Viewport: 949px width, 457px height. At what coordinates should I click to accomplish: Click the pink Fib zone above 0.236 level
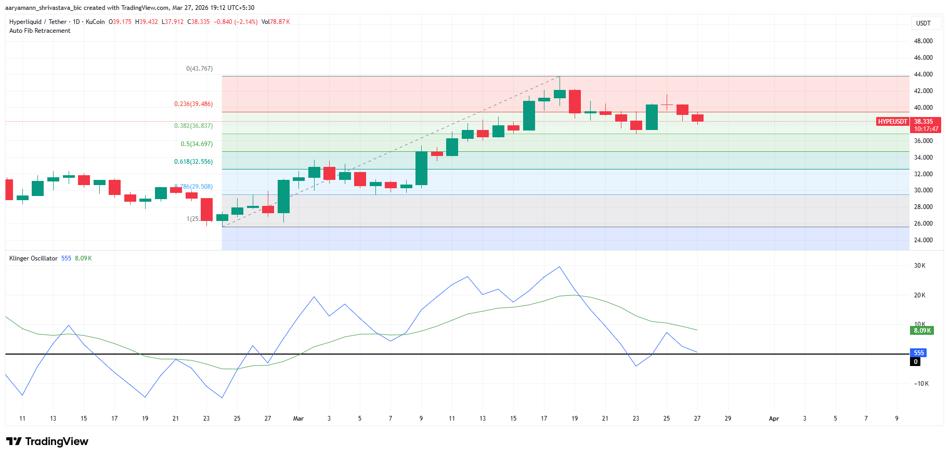(x=364, y=94)
